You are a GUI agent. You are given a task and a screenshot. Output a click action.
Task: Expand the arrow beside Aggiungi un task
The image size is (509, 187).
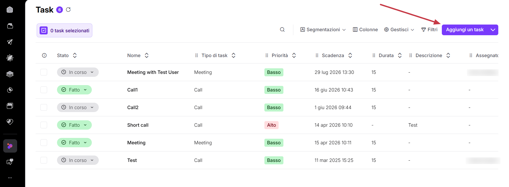(493, 30)
